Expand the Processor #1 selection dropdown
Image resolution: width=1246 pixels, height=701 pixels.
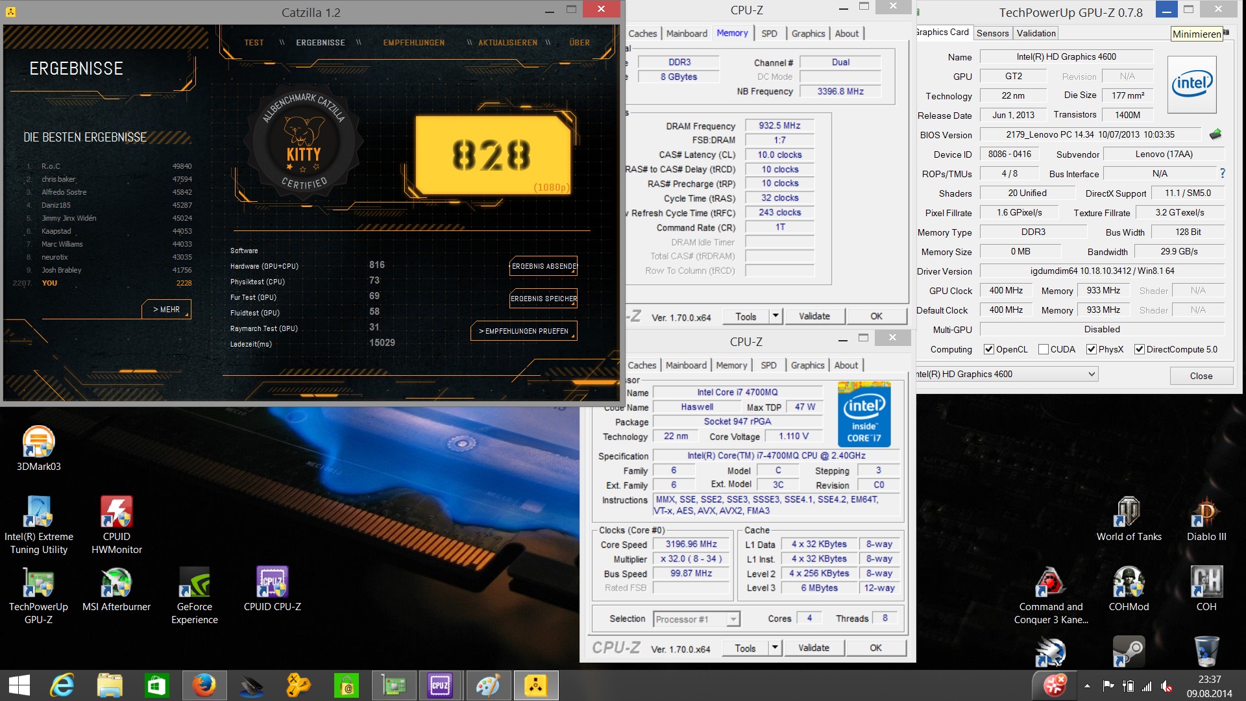coord(733,619)
